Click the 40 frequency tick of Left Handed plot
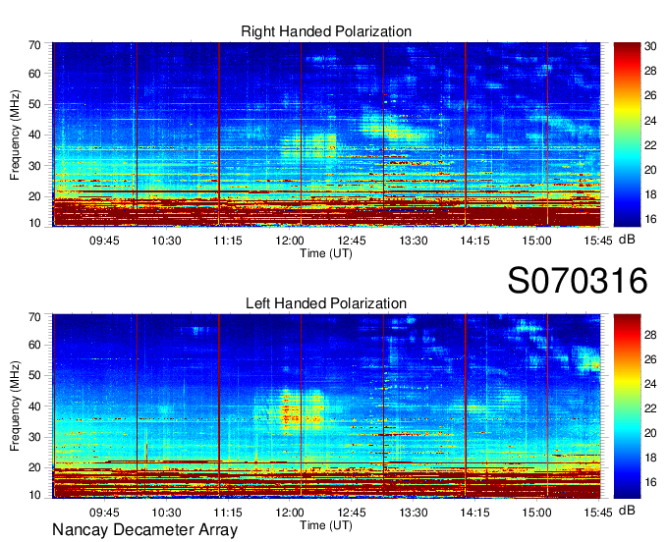 click(34, 406)
